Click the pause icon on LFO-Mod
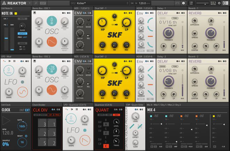The image size is (230, 151). (x=14, y=61)
